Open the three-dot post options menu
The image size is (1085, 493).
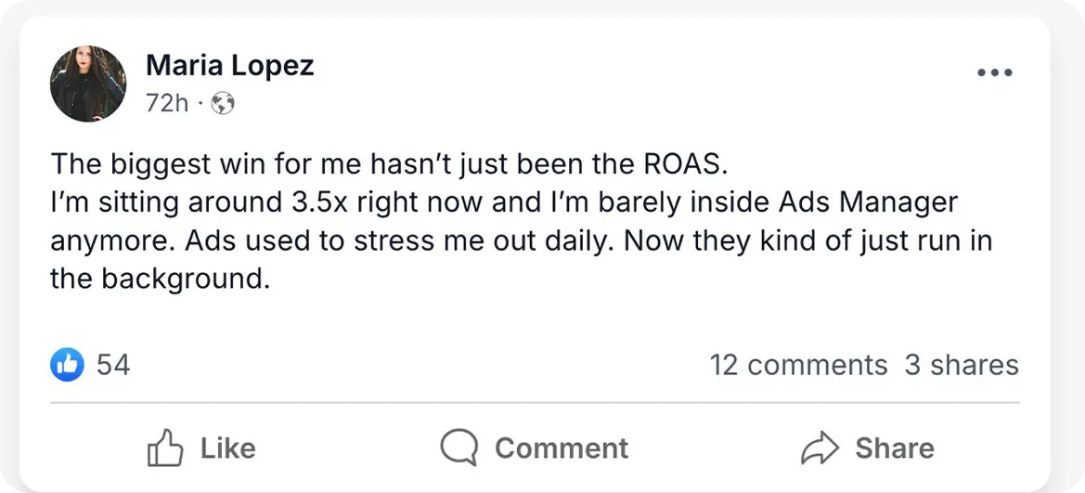995,72
